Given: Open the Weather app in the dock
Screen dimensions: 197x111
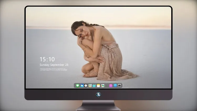Looking at the screenshot, I should (x=82, y=86).
